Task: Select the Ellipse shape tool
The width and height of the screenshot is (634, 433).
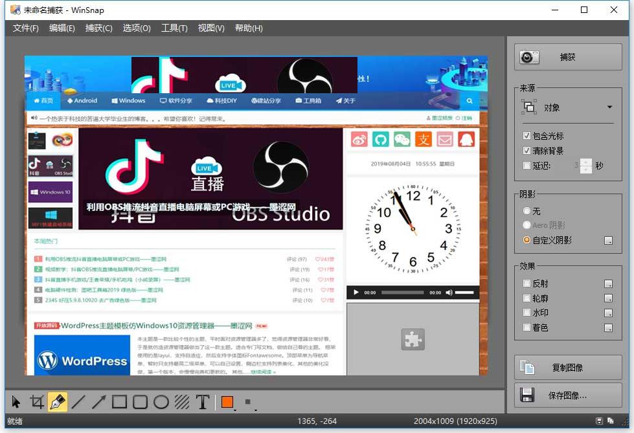Action: pyautogui.click(x=161, y=402)
